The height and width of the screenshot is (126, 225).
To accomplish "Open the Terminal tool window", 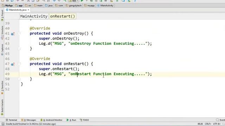I will (11, 120).
